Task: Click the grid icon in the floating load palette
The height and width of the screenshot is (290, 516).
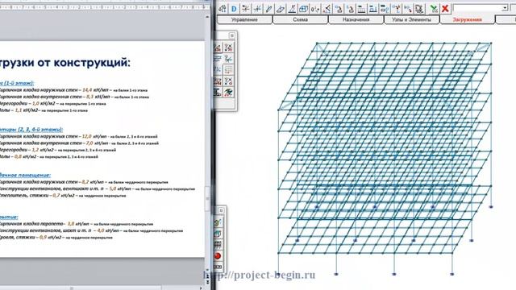Action: pos(228,70)
